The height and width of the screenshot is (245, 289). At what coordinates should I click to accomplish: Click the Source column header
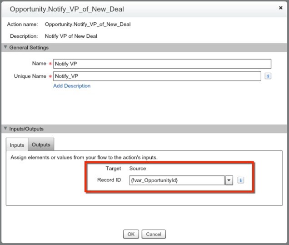138,169
